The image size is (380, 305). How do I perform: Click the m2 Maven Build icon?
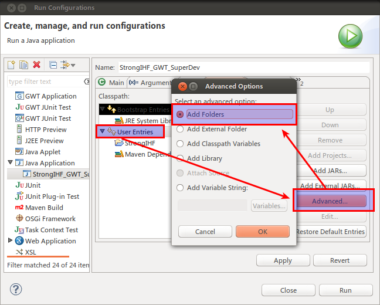19,208
